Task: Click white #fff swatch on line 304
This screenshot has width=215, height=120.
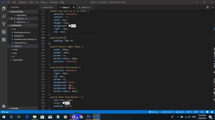Action: (63, 103)
